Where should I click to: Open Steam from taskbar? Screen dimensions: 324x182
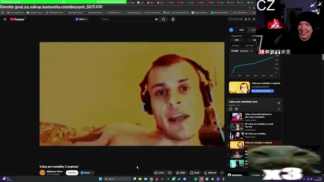click(179, 179)
